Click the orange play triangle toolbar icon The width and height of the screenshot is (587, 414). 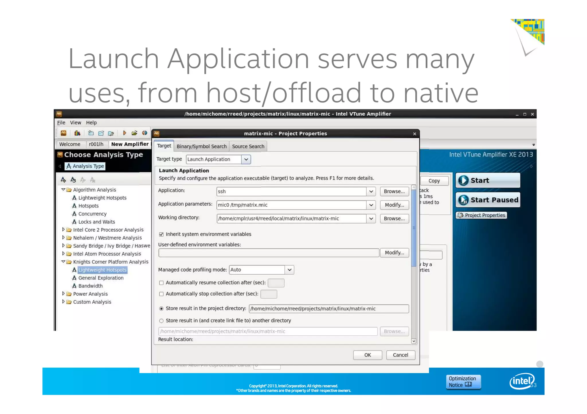124,133
